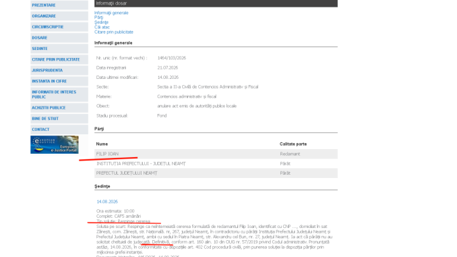Image resolution: width=457 pixels, height=257 pixels.
Task: Select the Complet: CAF5 amânări line
Action: click(x=119, y=216)
